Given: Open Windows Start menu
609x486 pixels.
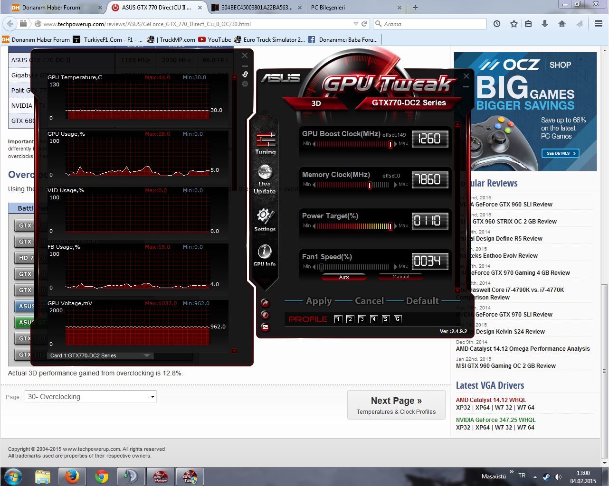Looking at the screenshot, I should 13,476.
